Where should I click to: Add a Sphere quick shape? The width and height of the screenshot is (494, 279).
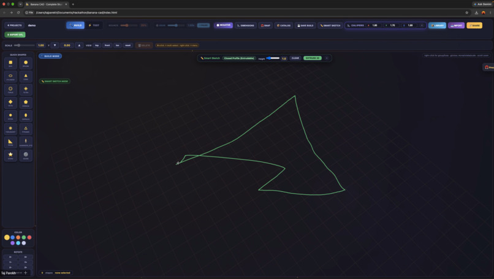[x=26, y=63]
